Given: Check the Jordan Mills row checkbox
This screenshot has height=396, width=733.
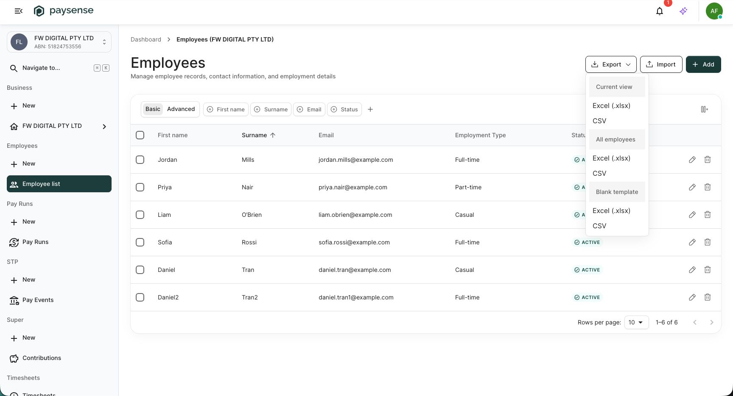Looking at the screenshot, I should click(140, 160).
